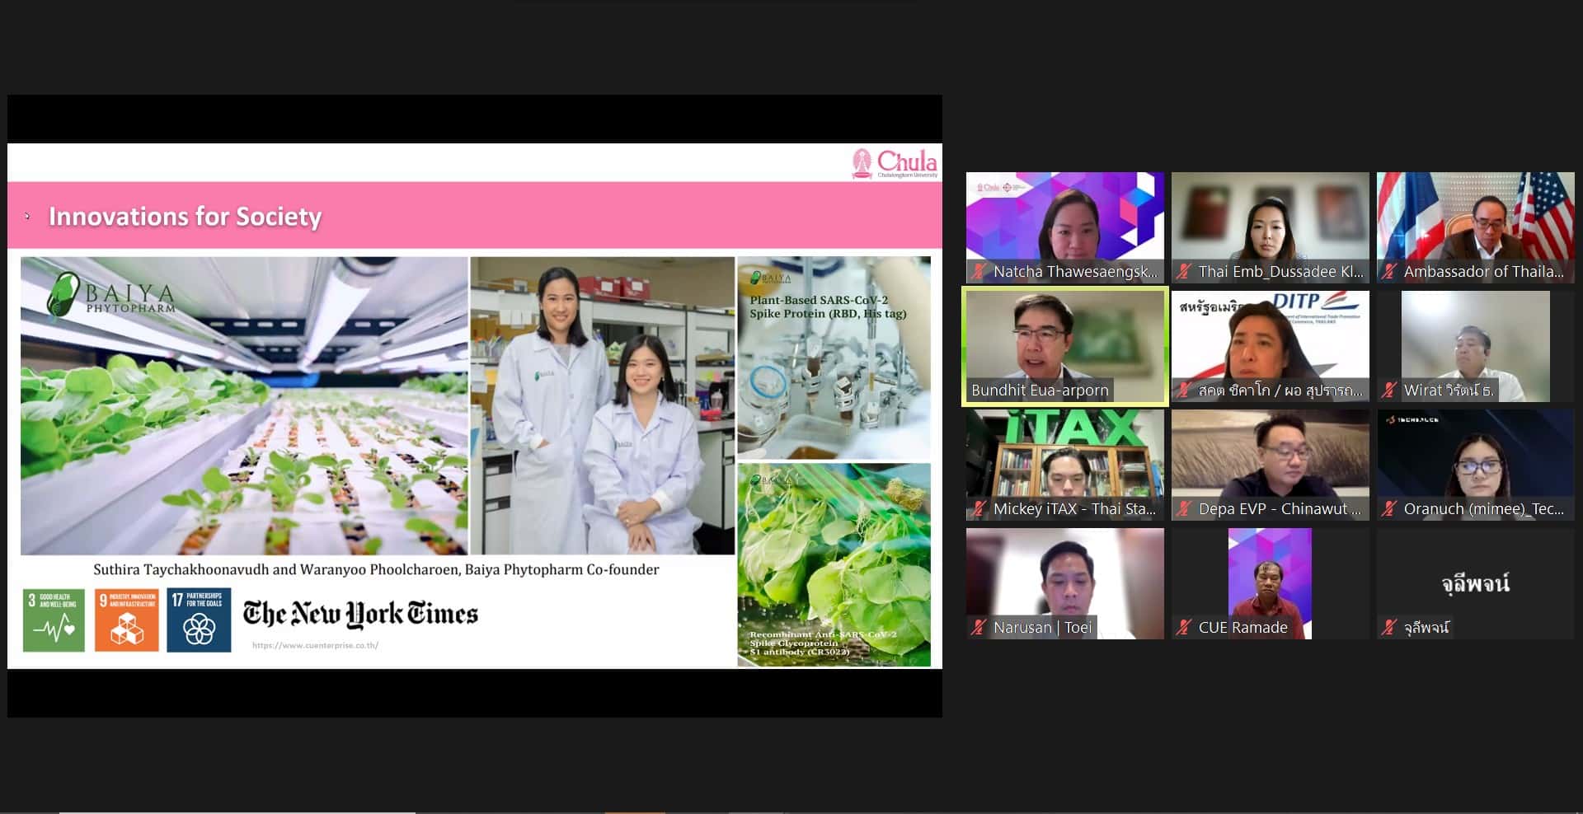
Task: Open the cuenterprise.co.th link on slide
Action: 315,645
